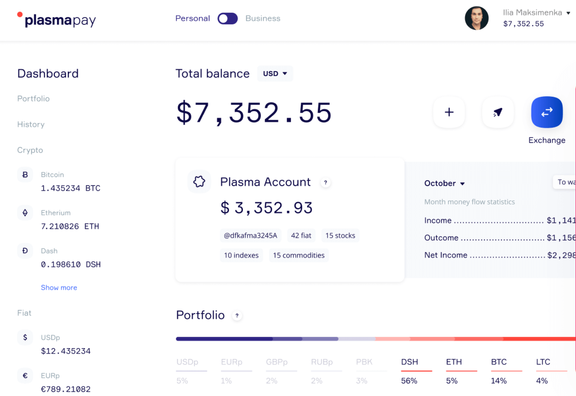Click the plasmapay logo

coord(57,19)
